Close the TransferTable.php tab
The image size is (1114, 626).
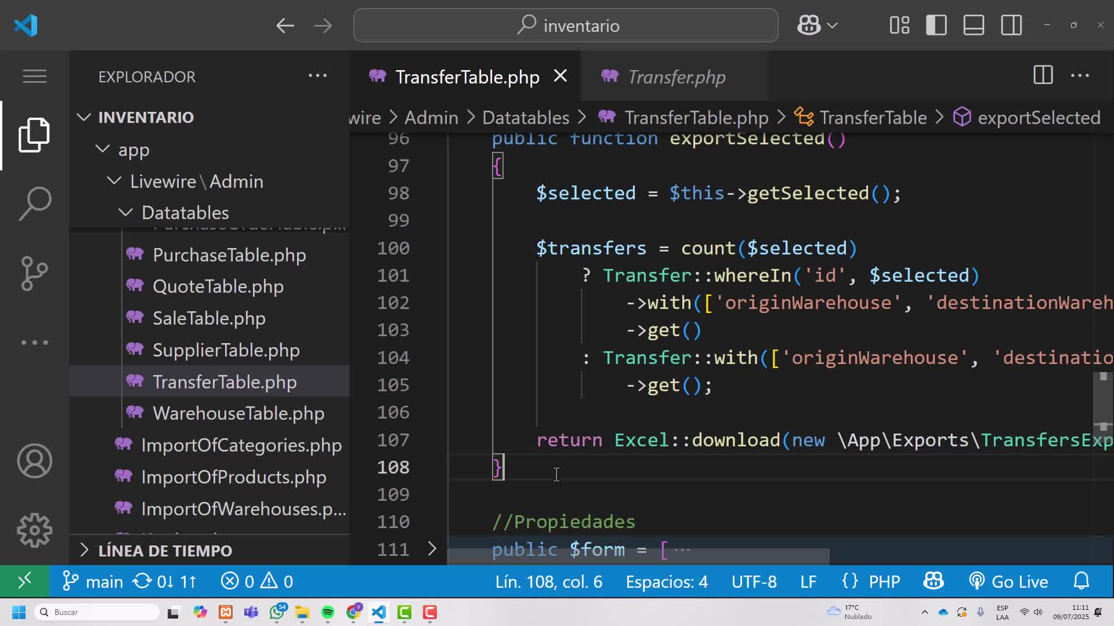click(x=560, y=76)
